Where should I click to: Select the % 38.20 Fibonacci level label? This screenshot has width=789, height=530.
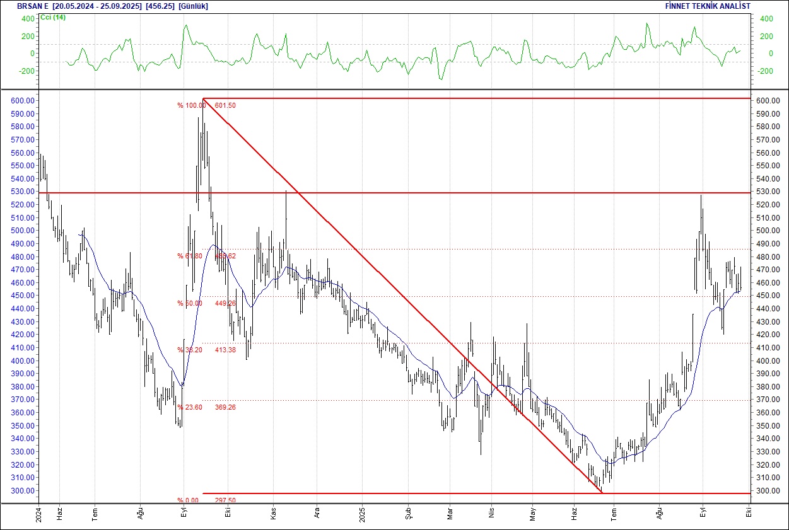click(189, 350)
